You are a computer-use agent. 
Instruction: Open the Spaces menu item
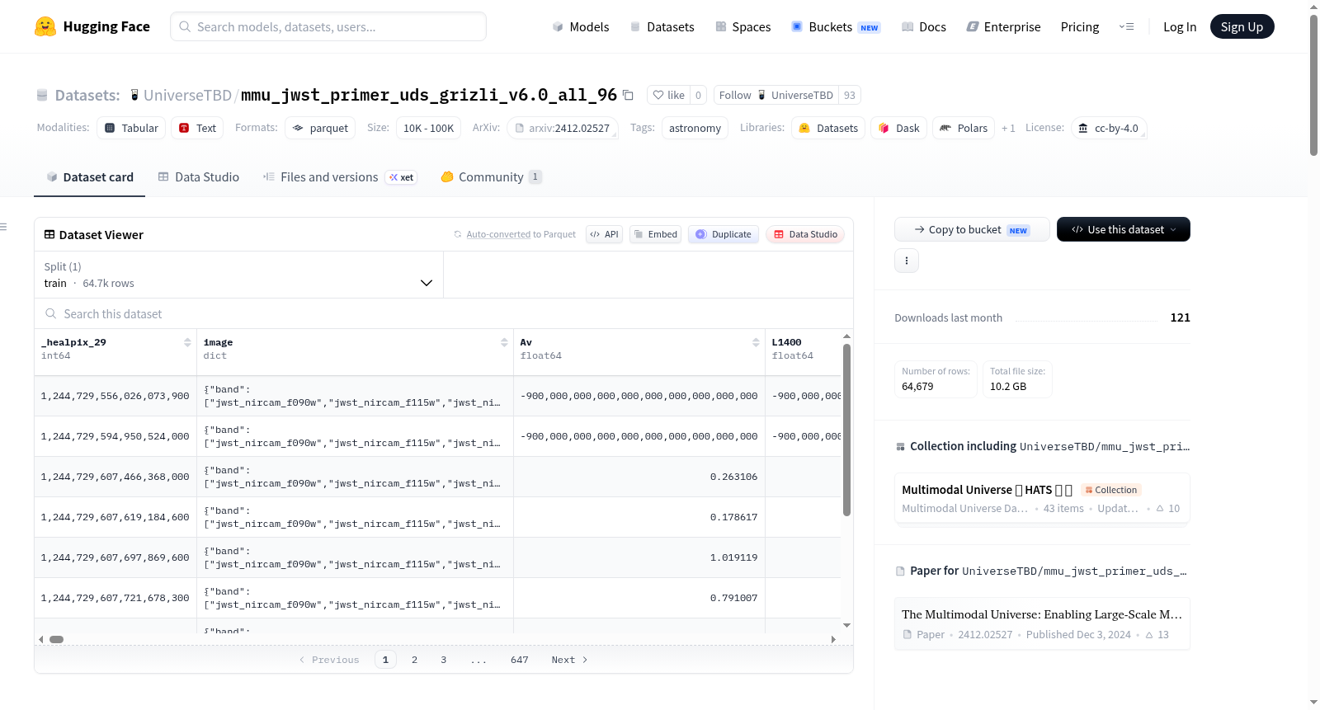click(x=742, y=26)
